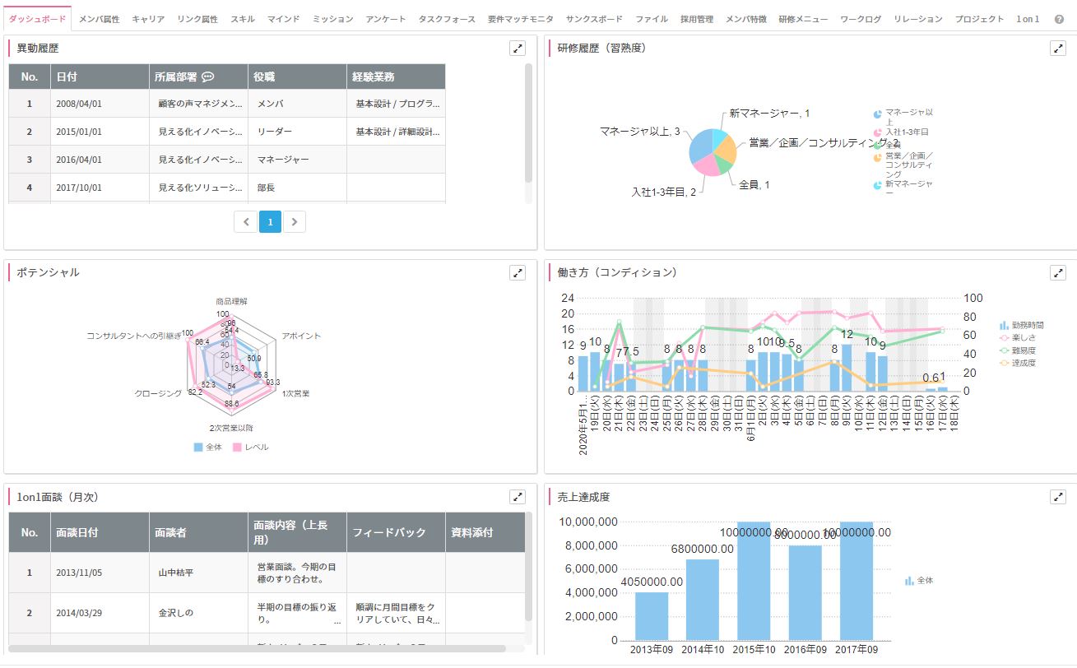Expand the 1on1面談（月次） panel
1077x668 pixels.
tap(517, 497)
